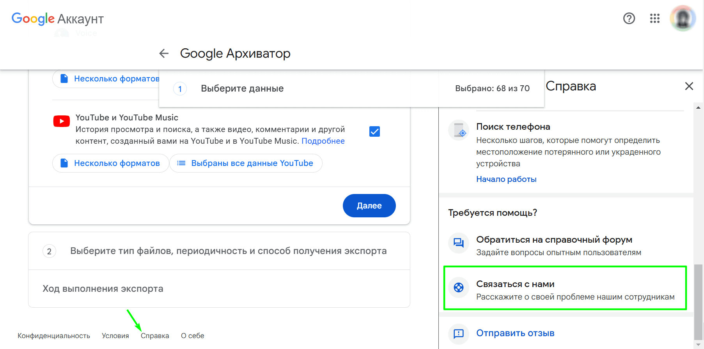Click the help panel scrollbar thumb

coord(698,302)
